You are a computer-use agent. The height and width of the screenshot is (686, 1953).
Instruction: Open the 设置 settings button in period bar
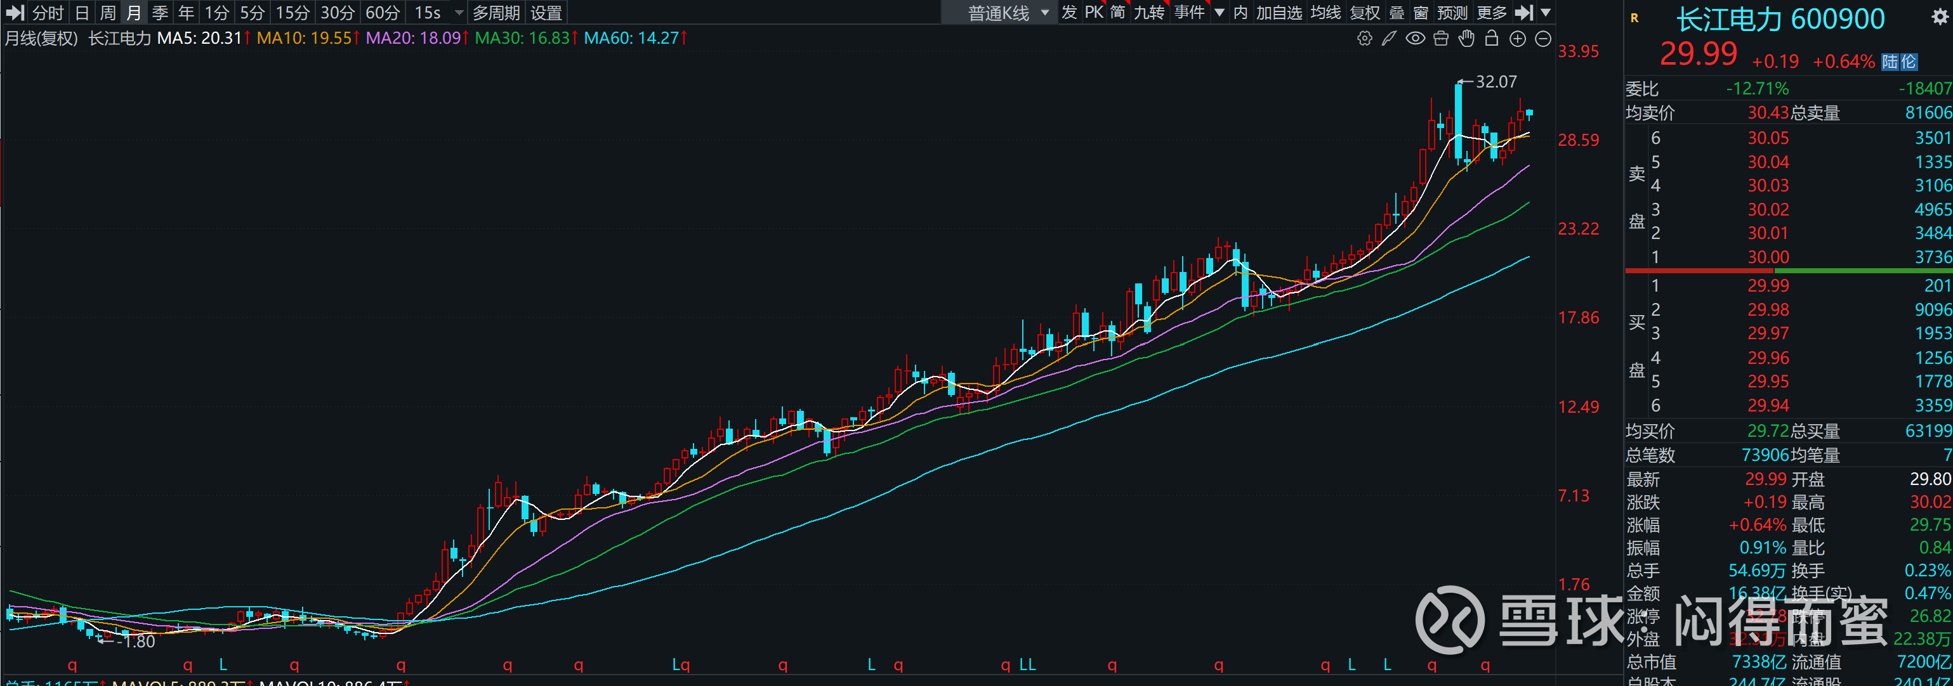(x=546, y=13)
